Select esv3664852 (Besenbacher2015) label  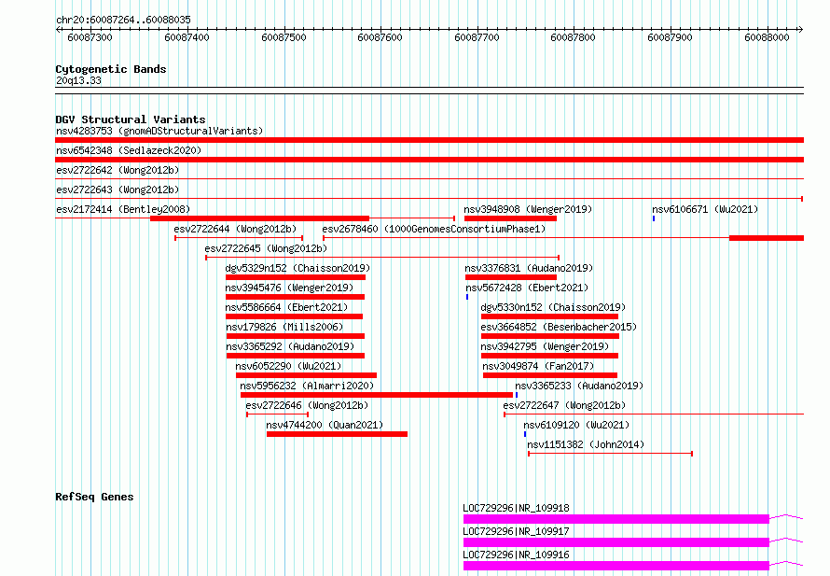(559, 327)
